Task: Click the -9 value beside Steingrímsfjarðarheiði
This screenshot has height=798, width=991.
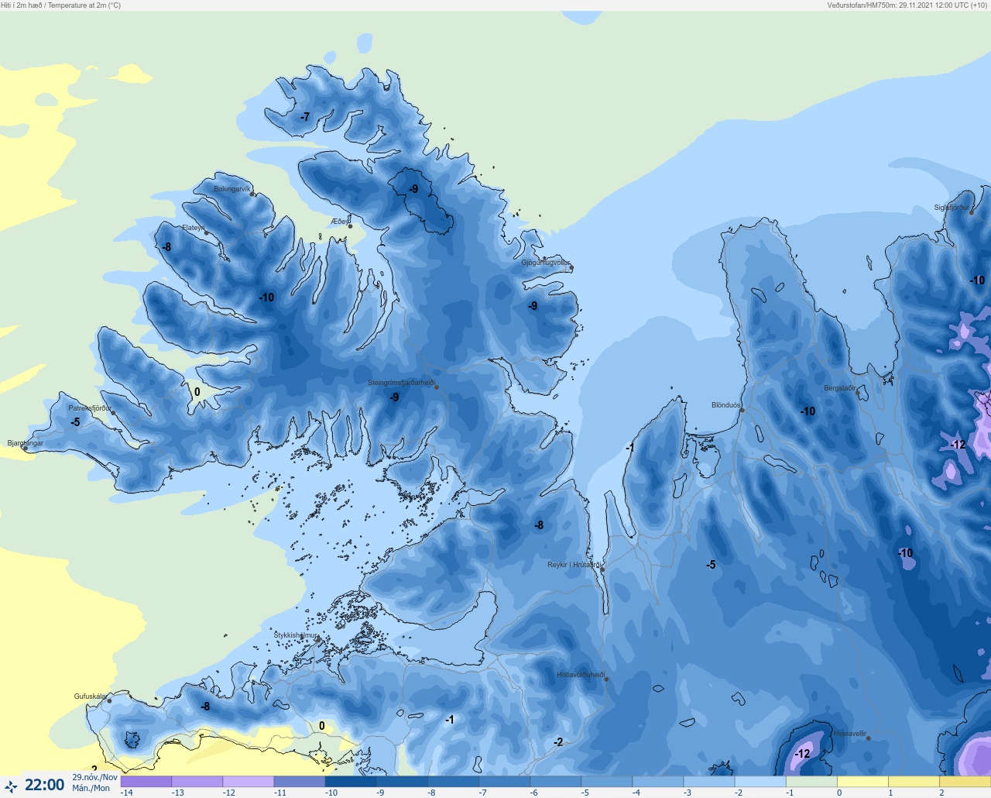Action: [x=394, y=397]
